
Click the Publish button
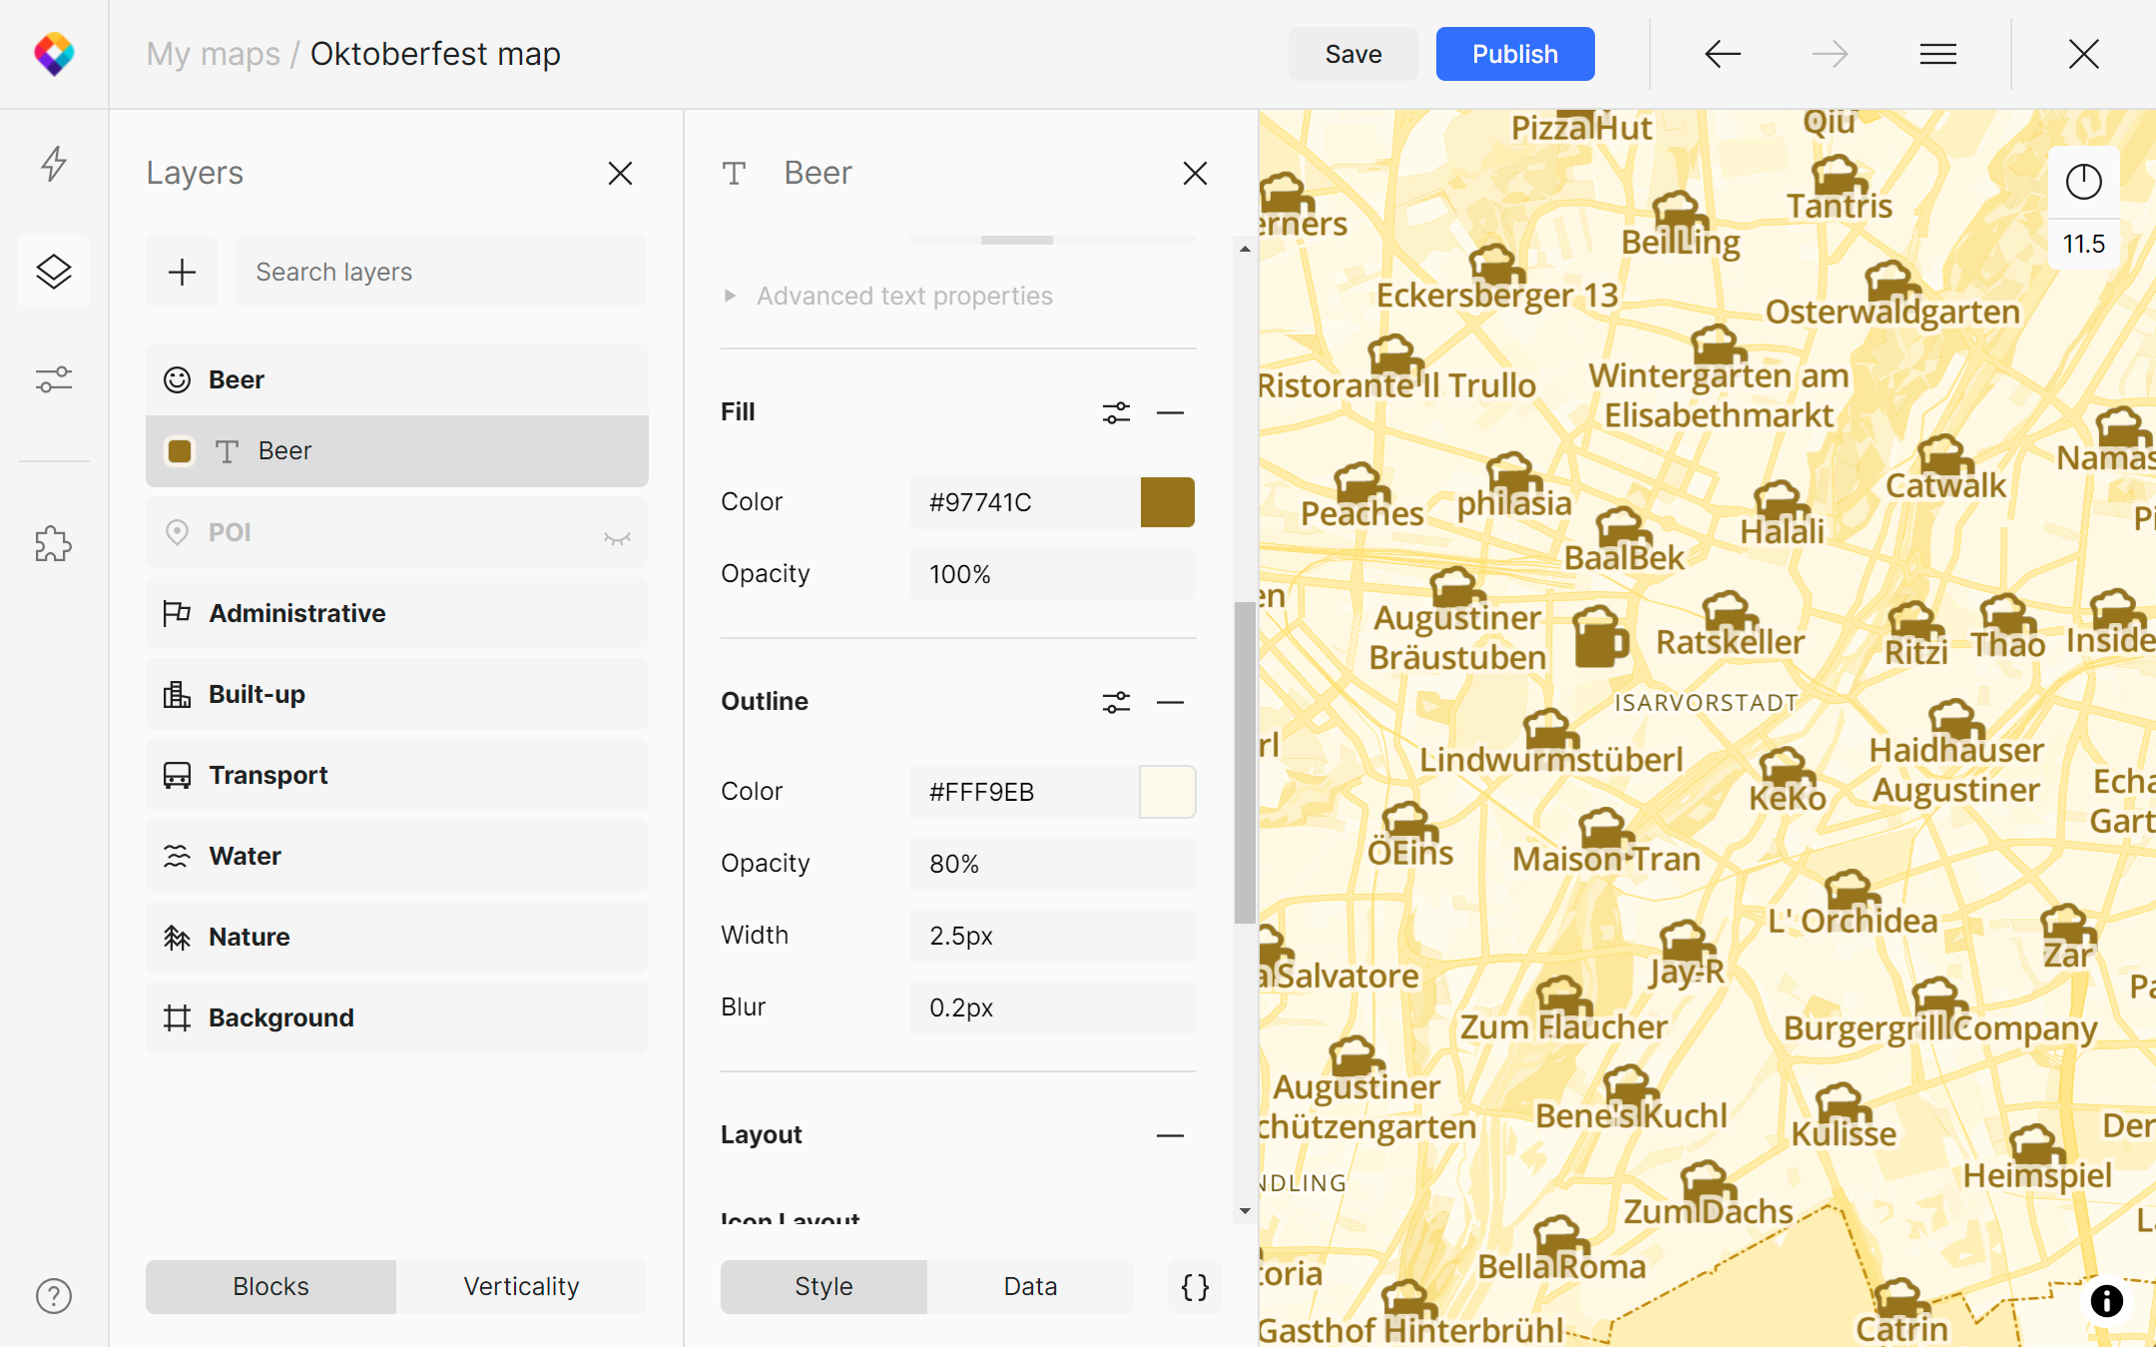pyautogui.click(x=1514, y=54)
